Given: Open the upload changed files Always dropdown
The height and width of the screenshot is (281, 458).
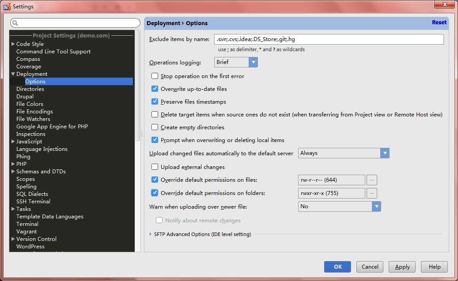Looking at the screenshot, I should click(x=344, y=153).
